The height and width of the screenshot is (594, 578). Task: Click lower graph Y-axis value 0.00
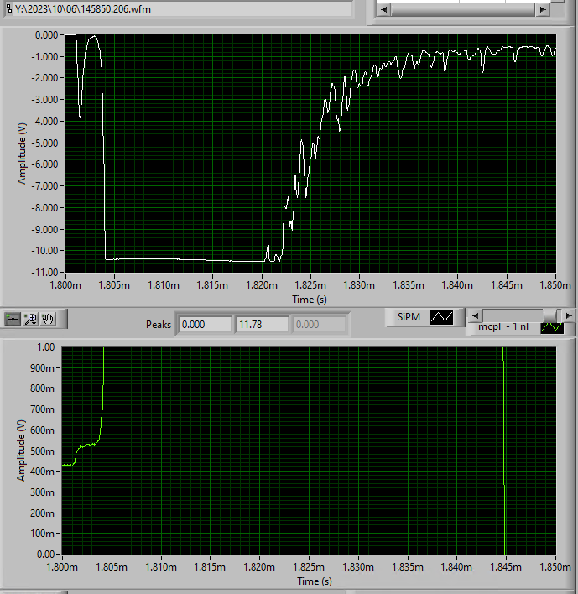tap(46, 555)
